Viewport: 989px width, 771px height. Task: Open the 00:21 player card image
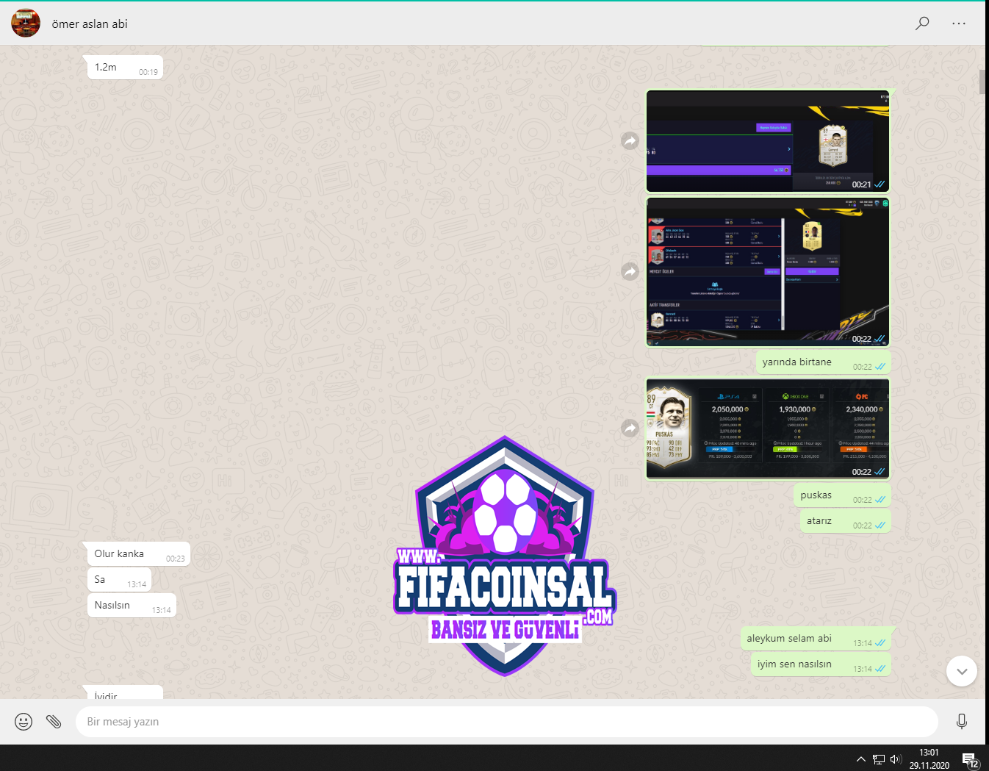768,141
